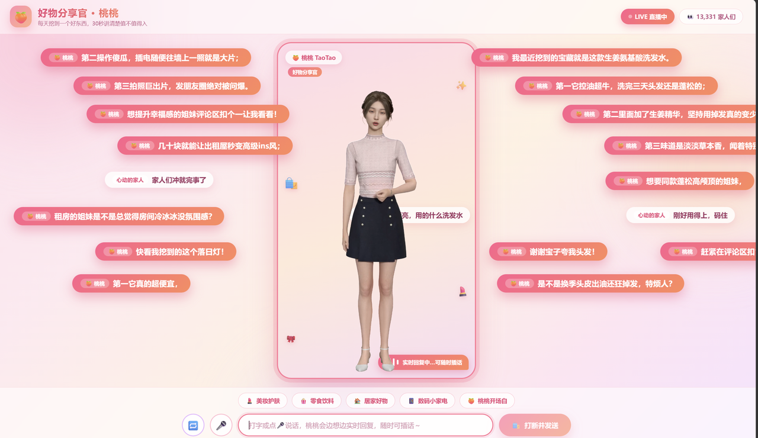Click the bubble 谢谢宝子夸我头发!
758x438 pixels.
(550, 252)
